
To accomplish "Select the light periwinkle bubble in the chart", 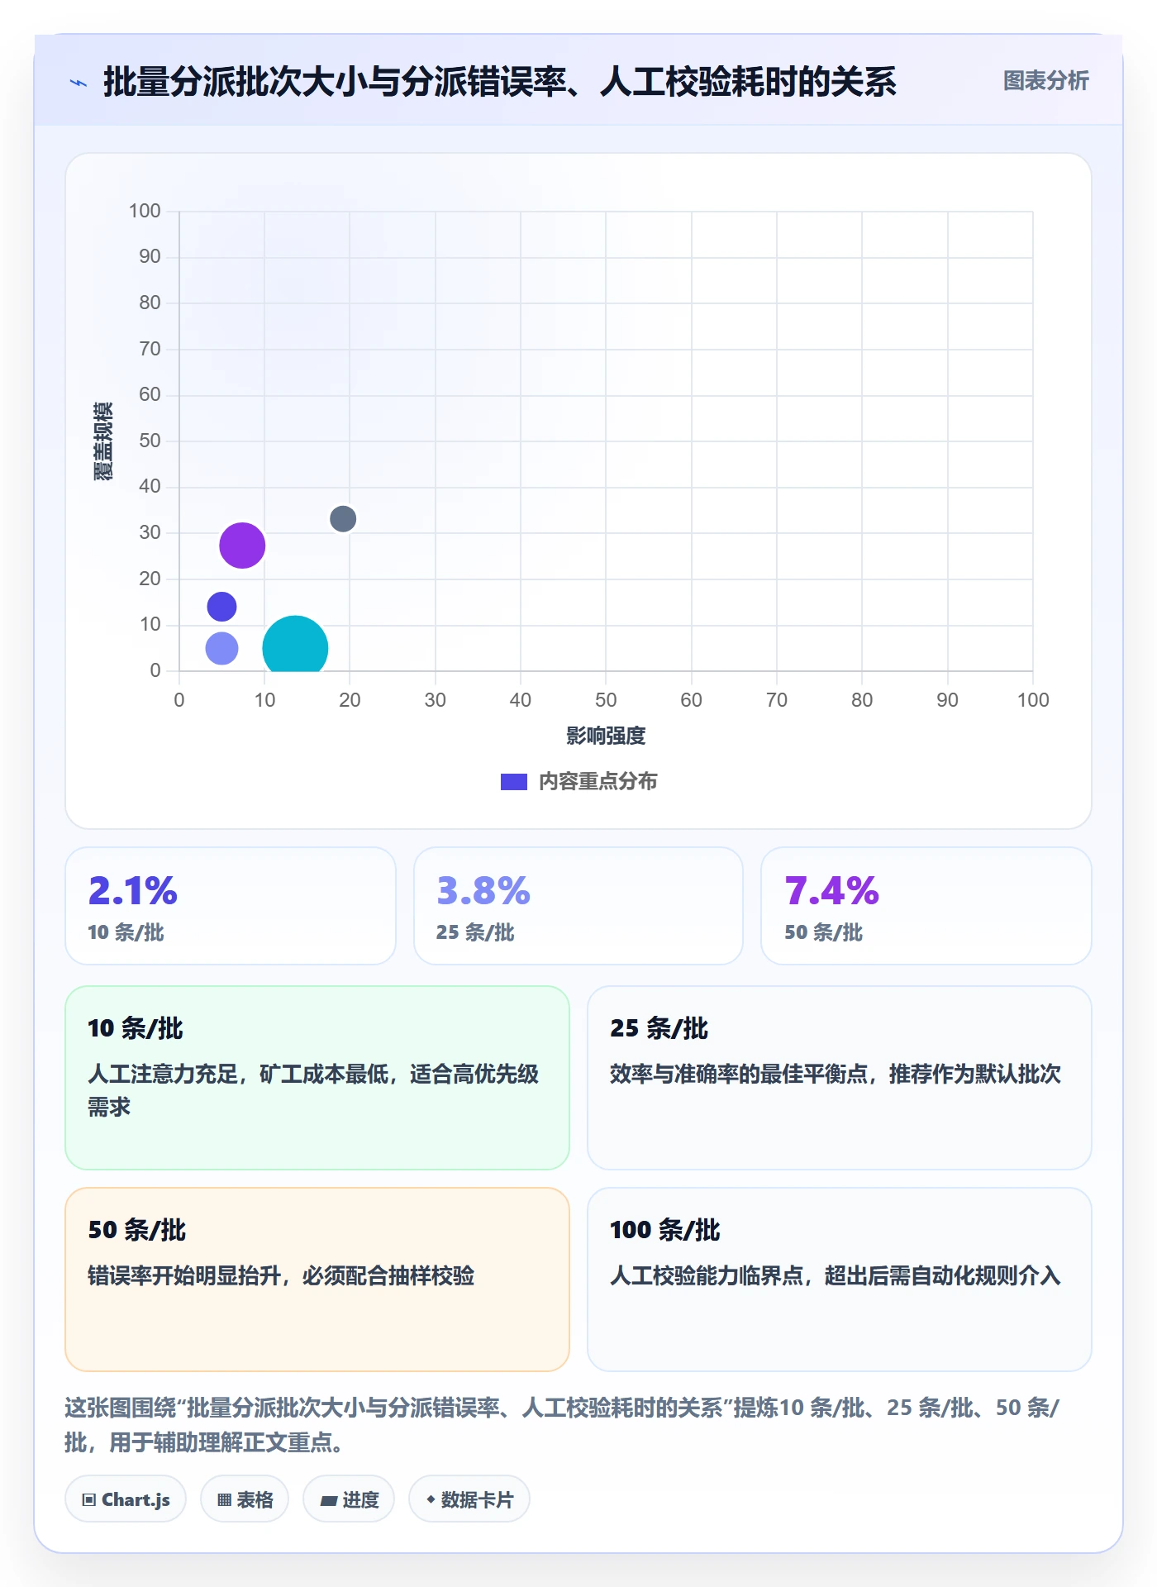I will click(221, 648).
